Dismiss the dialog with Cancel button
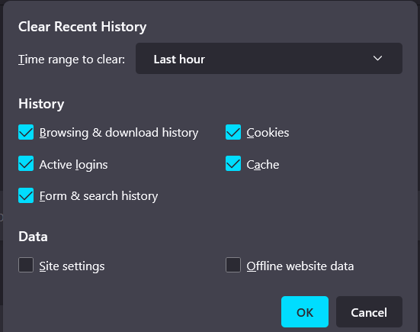The width and height of the screenshot is (420, 332). point(369,312)
